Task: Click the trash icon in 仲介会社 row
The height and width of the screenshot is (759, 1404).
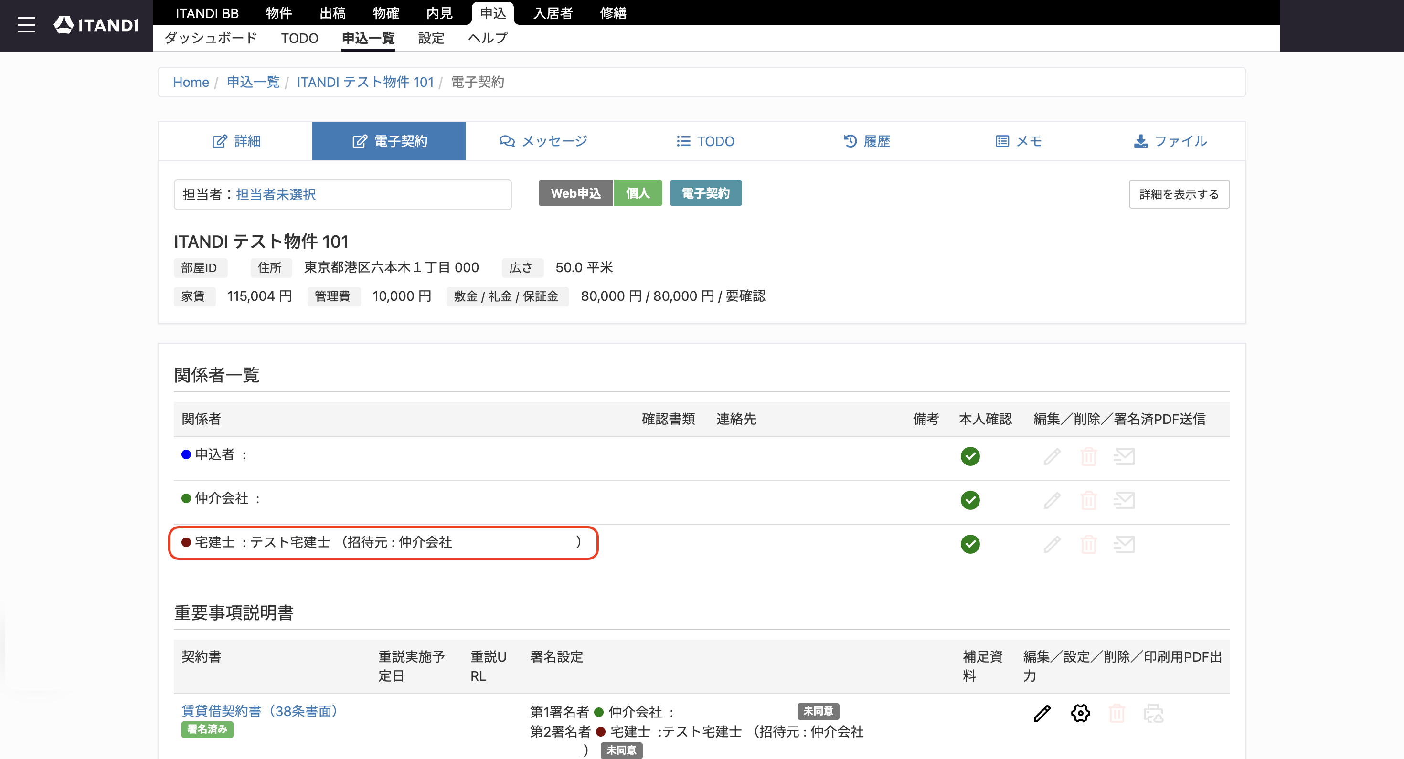Action: pos(1088,500)
